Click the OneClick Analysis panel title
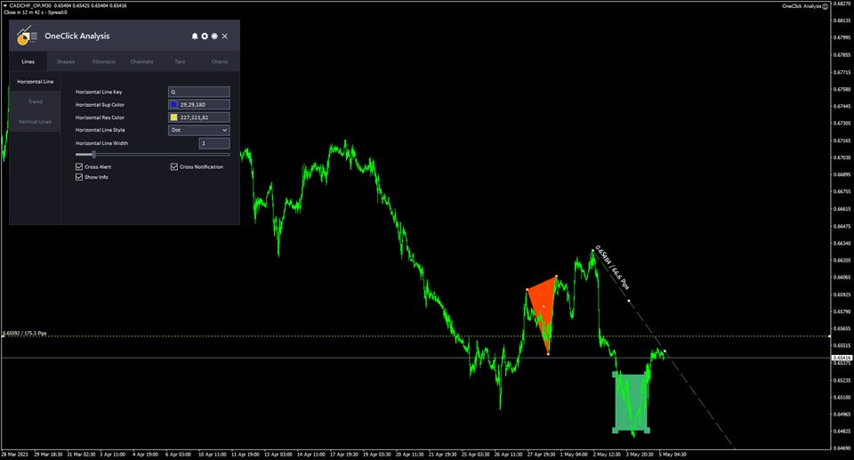 [77, 36]
